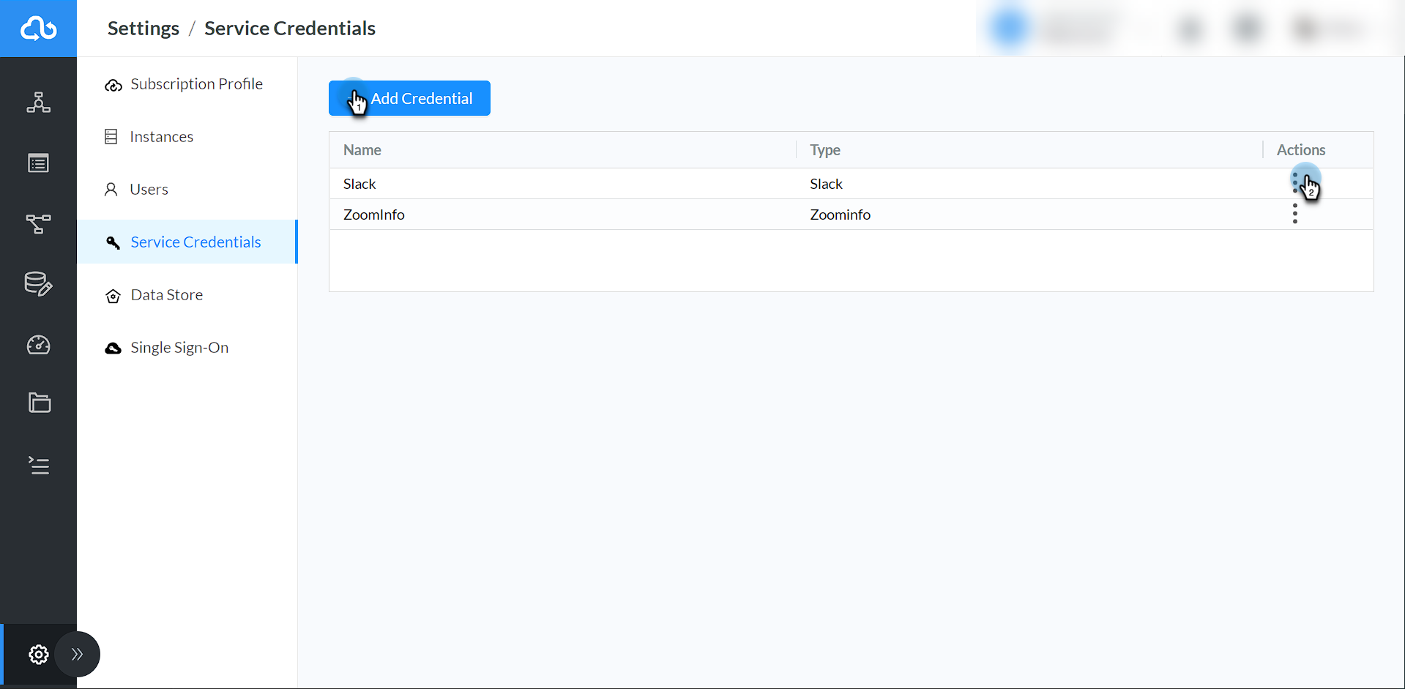The height and width of the screenshot is (689, 1405).
Task: Open the Data Store settings section
Action: point(166,294)
